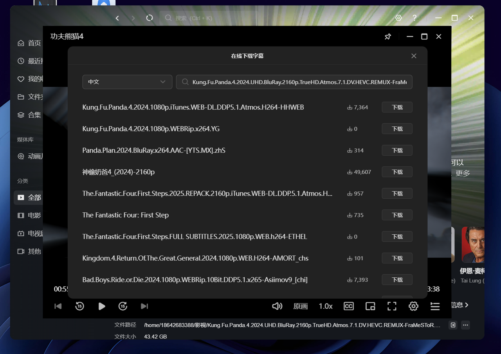Open the CC subtitle menu in the player
This screenshot has width=501, height=354.
tap(348, 306)
